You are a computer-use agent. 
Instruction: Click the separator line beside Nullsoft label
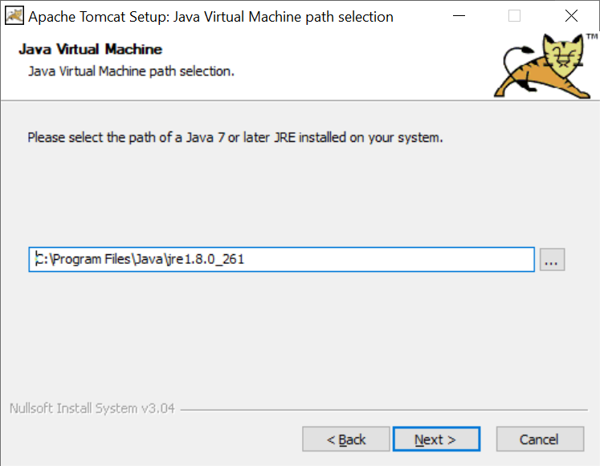coord(384,410)
